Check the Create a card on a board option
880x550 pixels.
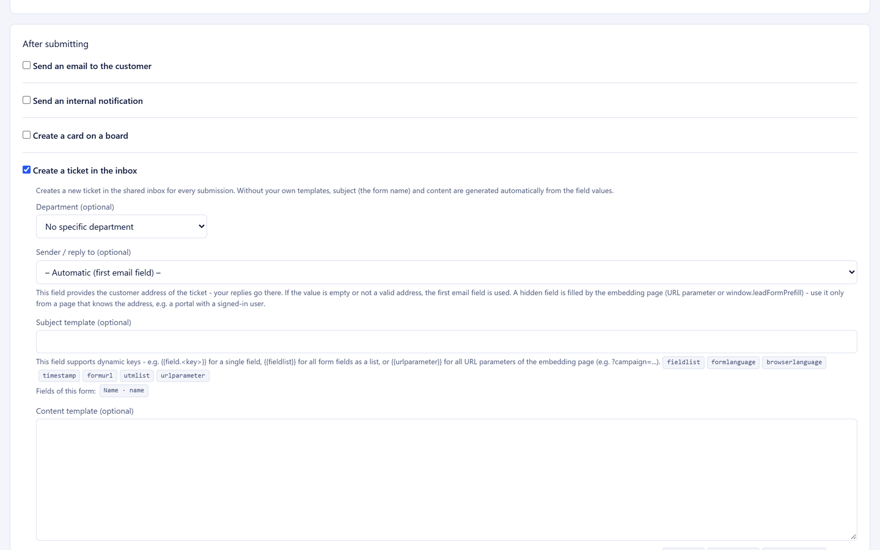26,135
